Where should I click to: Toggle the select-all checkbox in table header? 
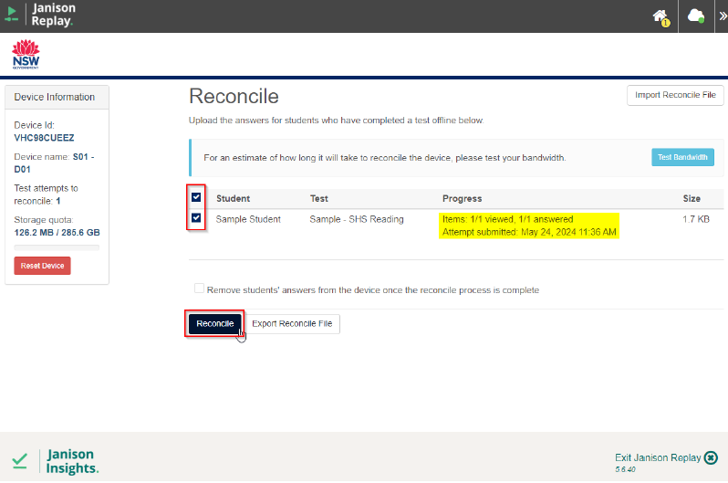[x=196, y=197]
